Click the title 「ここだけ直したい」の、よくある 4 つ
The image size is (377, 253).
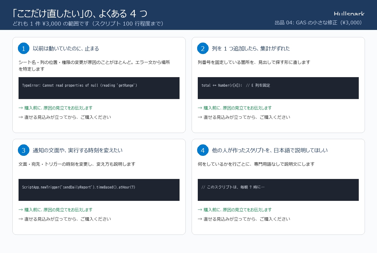[x=80, y=13]
